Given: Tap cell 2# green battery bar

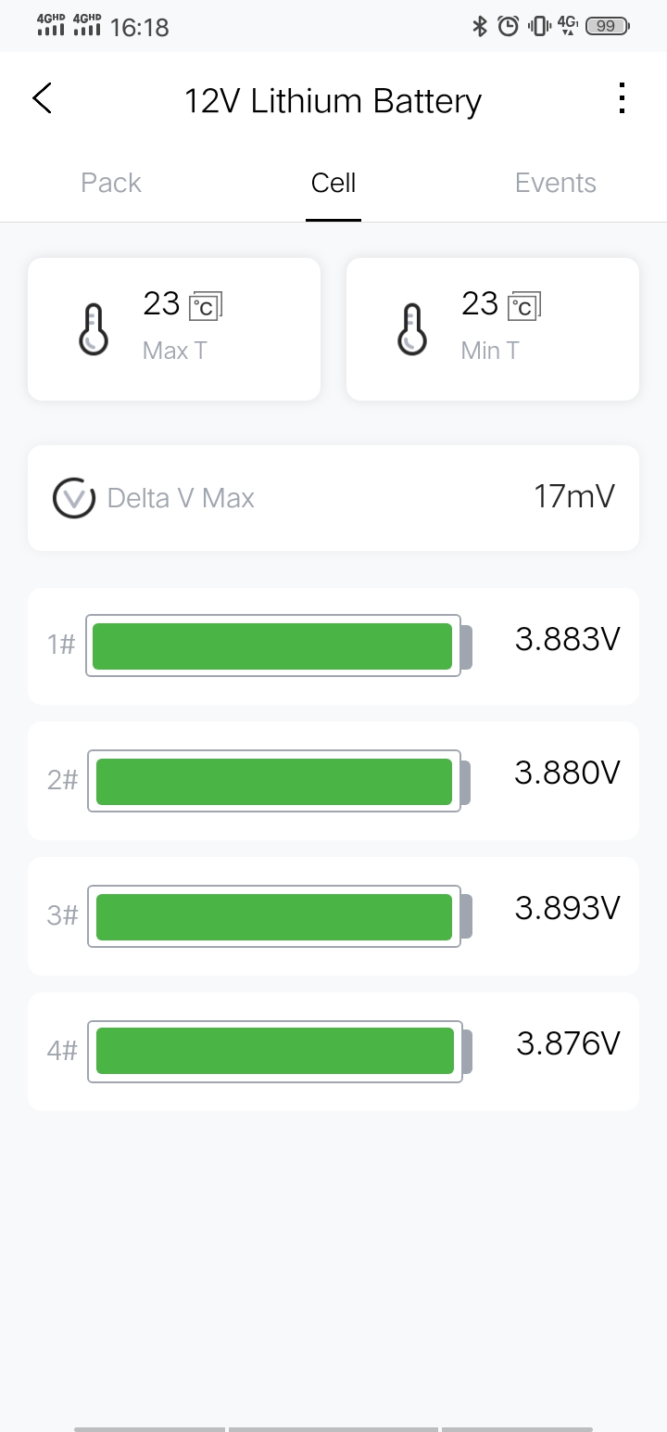Looking at the screenshot, I should click(274, 781).
